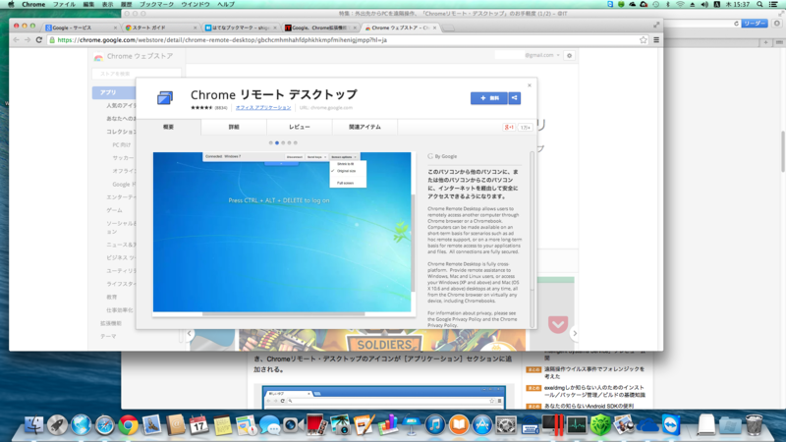
Task: Open ゲーム category in store sidebar
Action: [x=114, y=210]
